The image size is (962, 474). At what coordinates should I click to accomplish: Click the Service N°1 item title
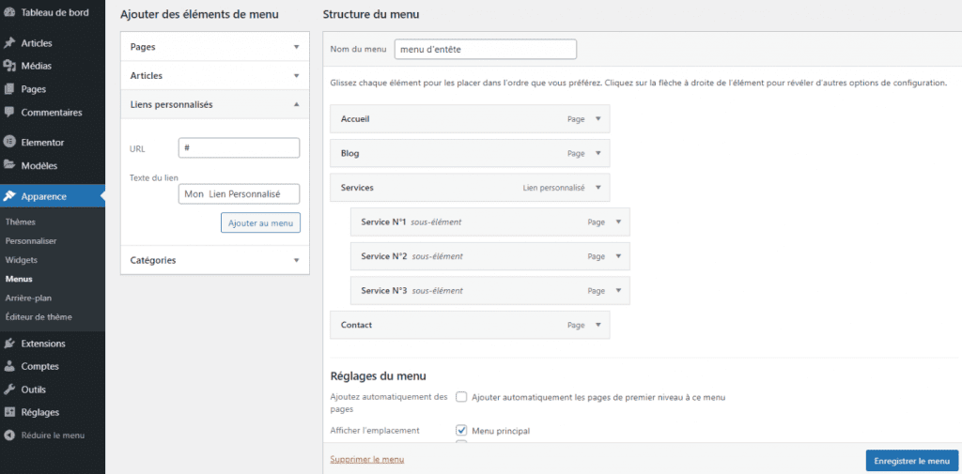[383, 222]
